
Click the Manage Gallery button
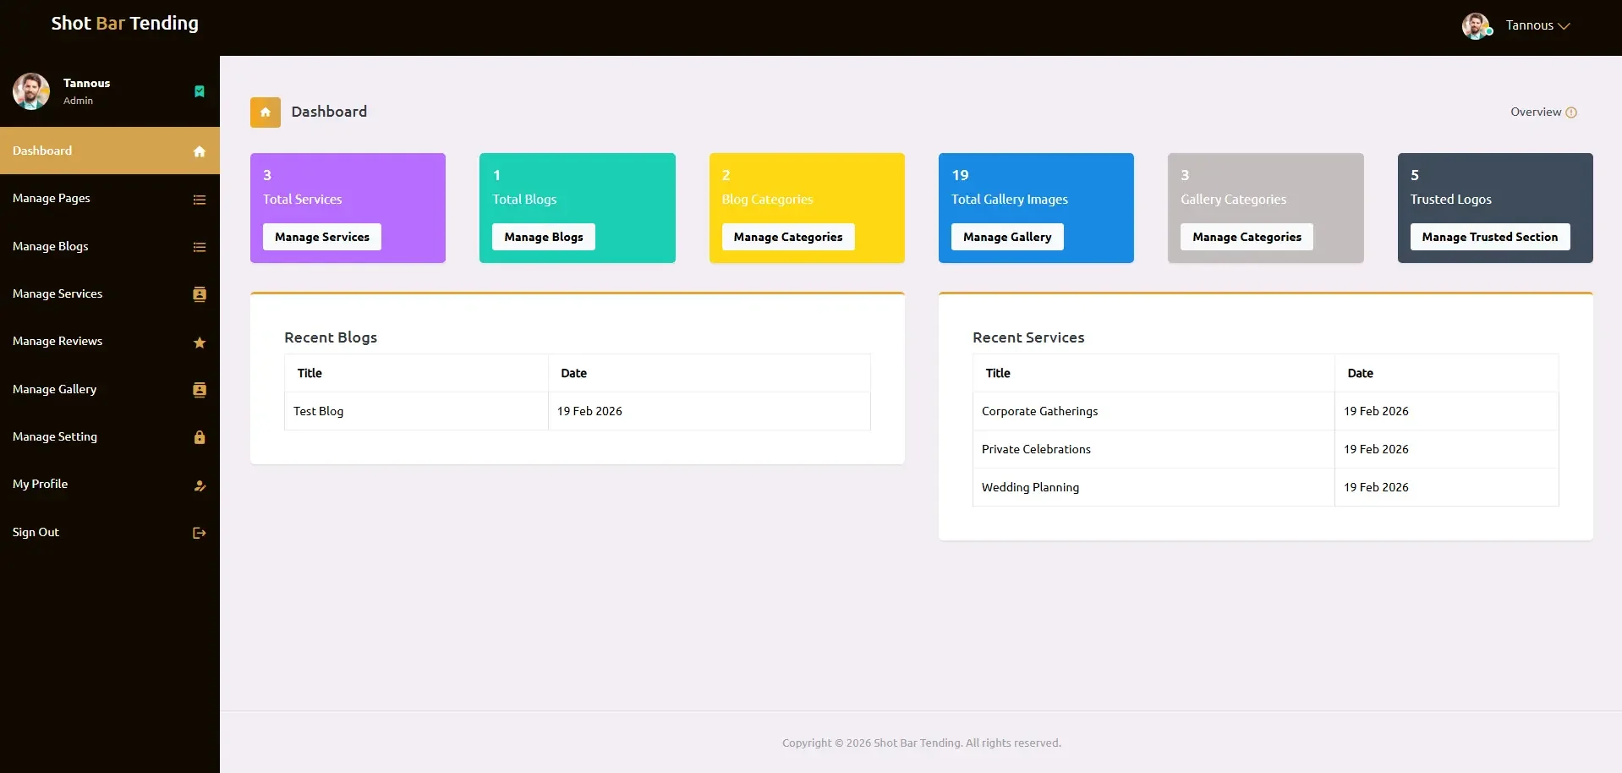click(x=1007, y=237)
